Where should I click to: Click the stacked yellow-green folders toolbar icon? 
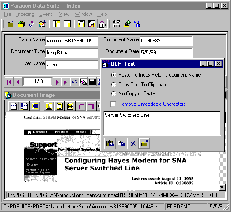point(21,24)
